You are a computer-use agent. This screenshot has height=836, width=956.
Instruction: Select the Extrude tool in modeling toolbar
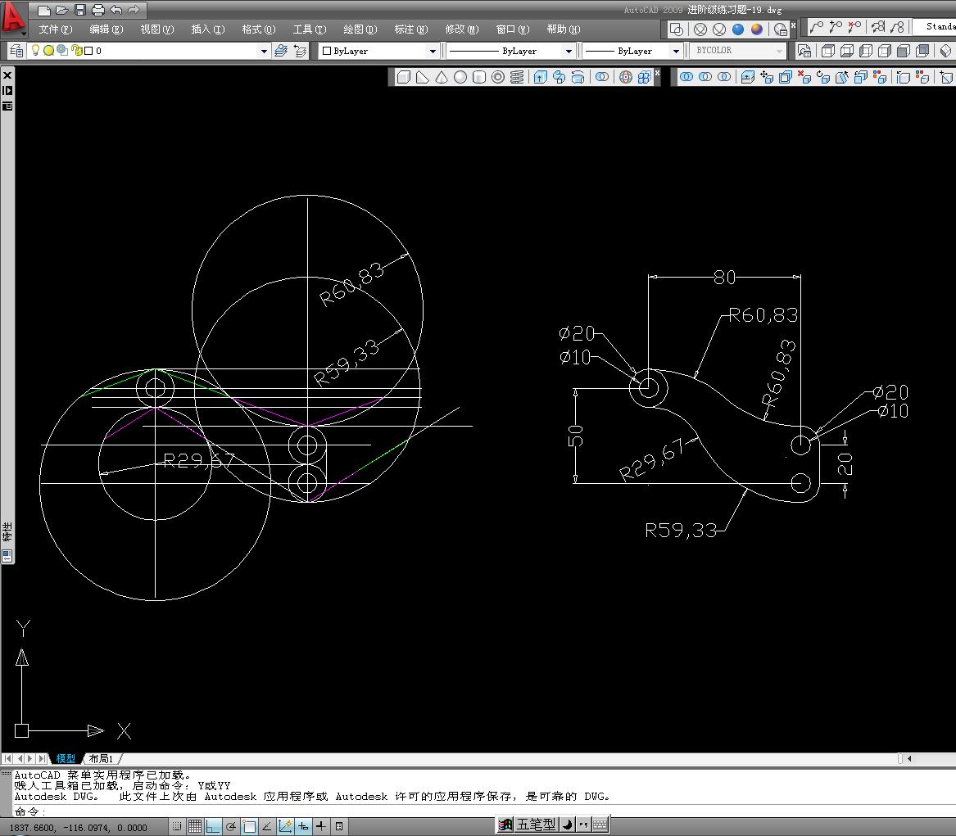click(540, 77)
